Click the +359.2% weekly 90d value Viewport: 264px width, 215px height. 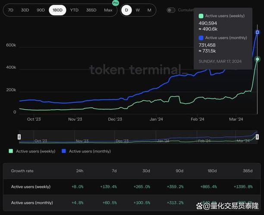click(175, 187)
